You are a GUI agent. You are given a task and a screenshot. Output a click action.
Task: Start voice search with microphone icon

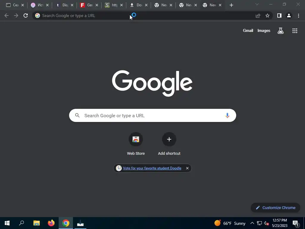coord(227,115)
